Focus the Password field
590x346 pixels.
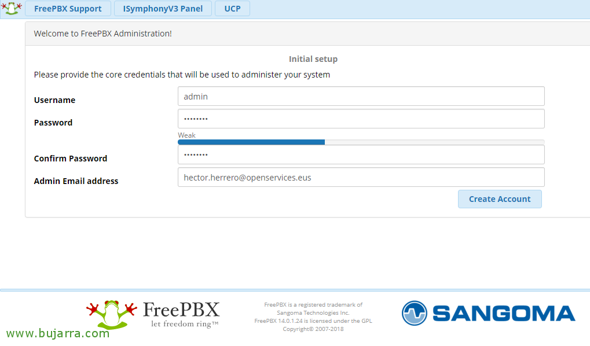pyautogui.click(x=361, y=119)
